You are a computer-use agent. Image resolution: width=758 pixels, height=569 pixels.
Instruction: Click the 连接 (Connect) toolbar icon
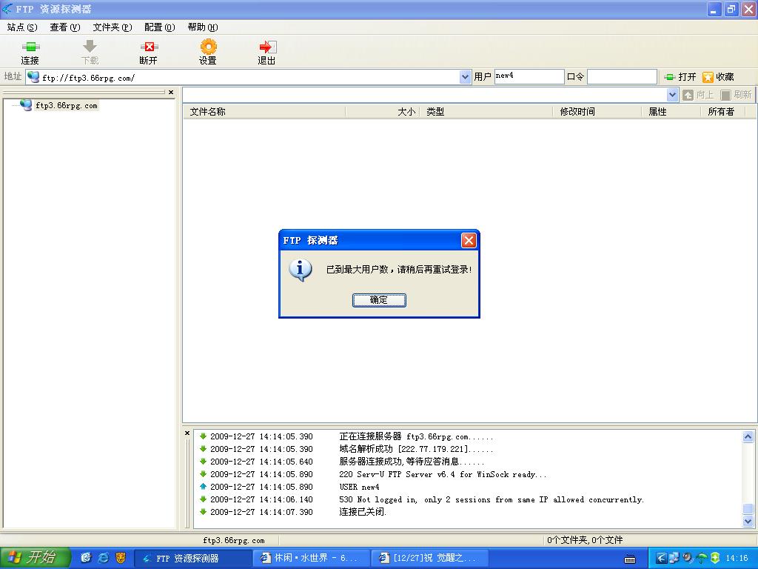coord(30,53)
